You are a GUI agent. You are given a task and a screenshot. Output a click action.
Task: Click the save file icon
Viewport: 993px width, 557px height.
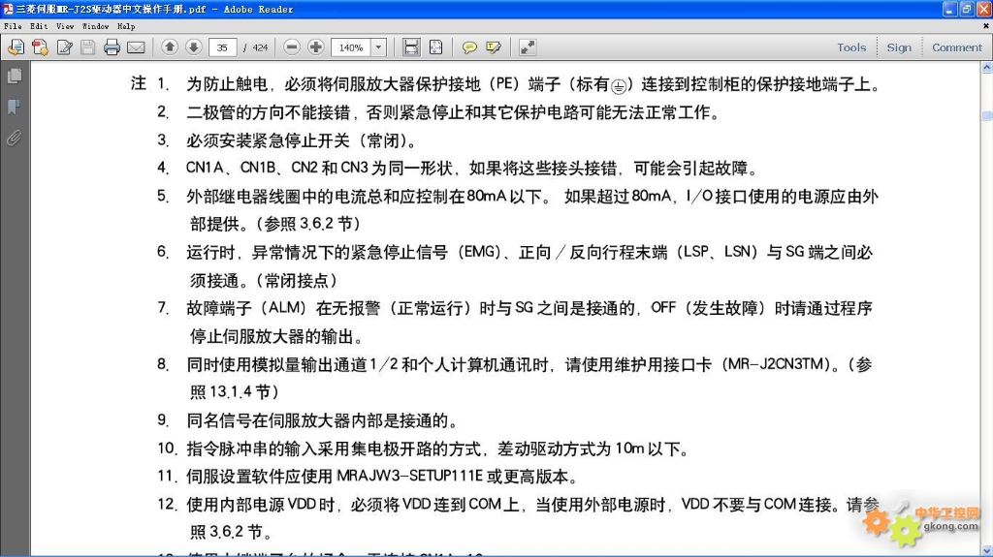[88, 47]
